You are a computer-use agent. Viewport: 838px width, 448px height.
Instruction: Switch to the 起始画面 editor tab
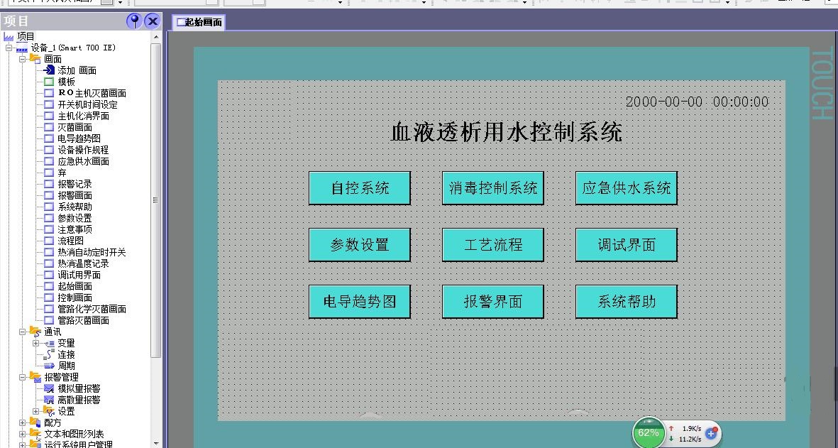(x=199, y=22)
